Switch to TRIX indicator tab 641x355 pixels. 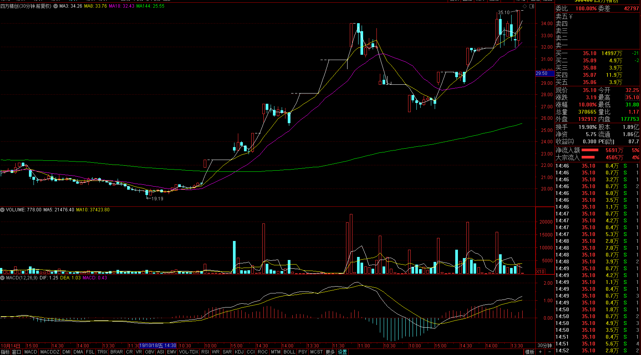pos(102,352)
